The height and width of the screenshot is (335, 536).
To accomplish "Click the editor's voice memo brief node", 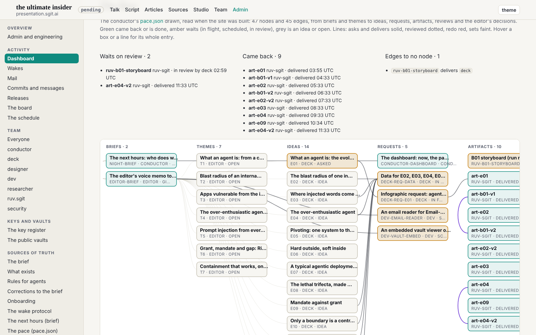I will (141, 179).
